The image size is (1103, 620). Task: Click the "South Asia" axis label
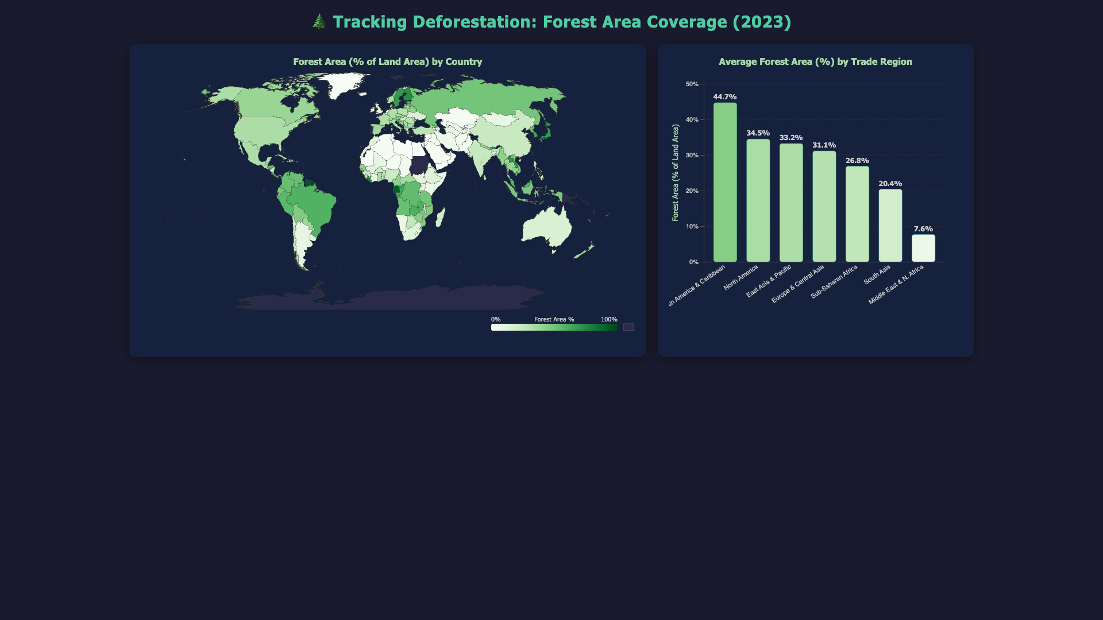click(x=877, y=274)
